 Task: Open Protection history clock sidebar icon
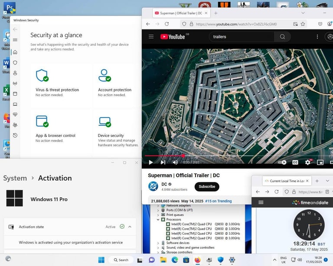[15, 135]
